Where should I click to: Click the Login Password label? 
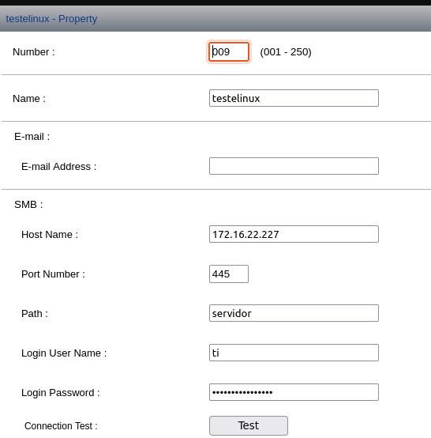point(61,393)
